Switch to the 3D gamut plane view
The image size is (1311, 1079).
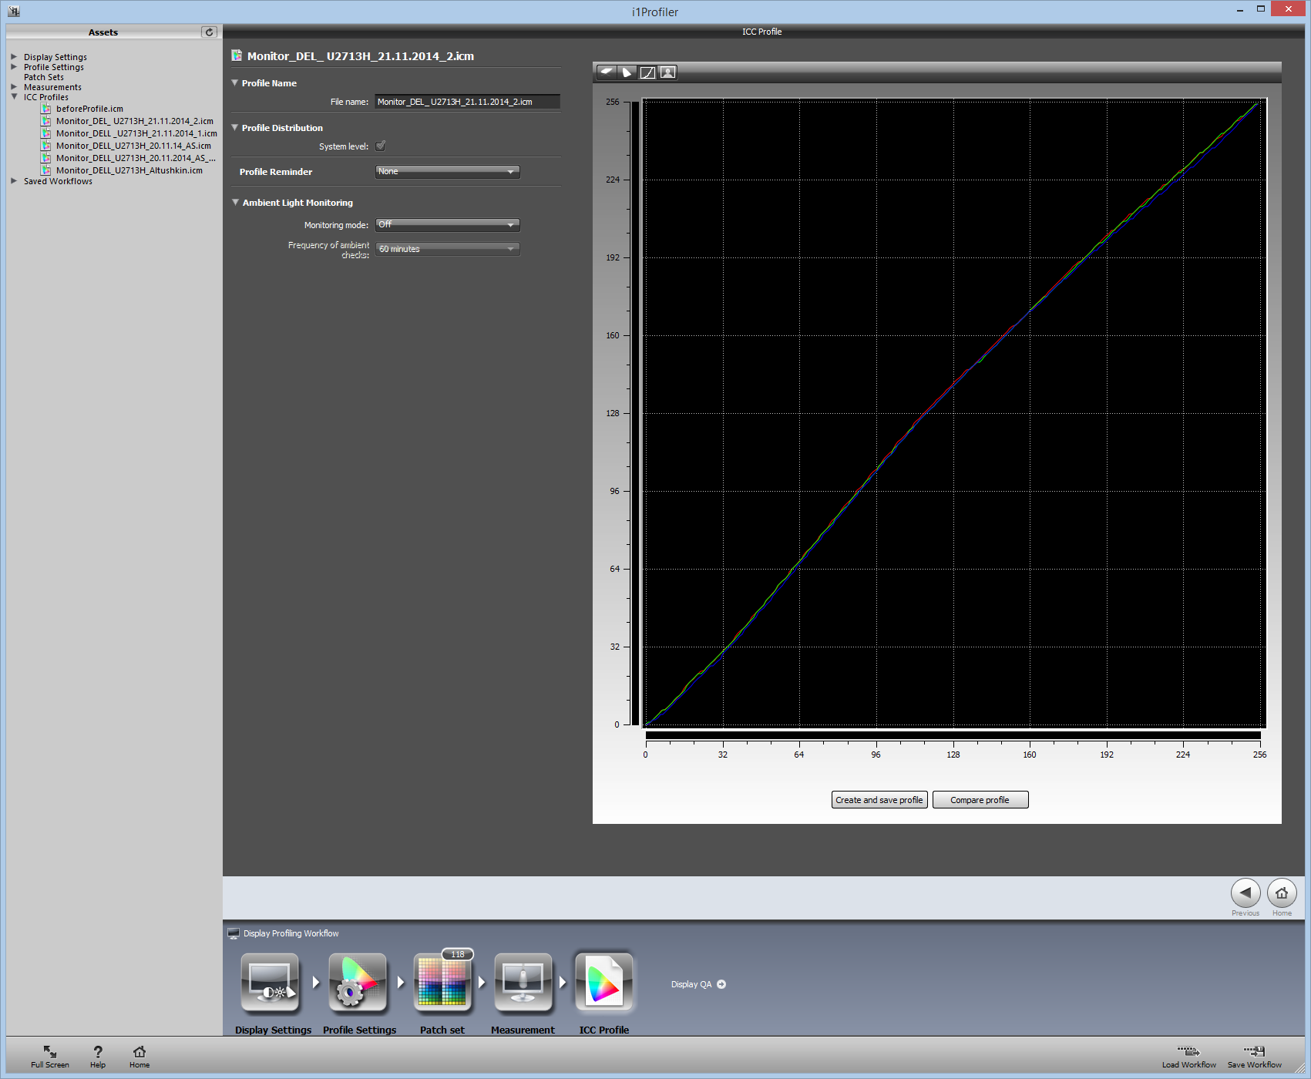coord(607,72)
